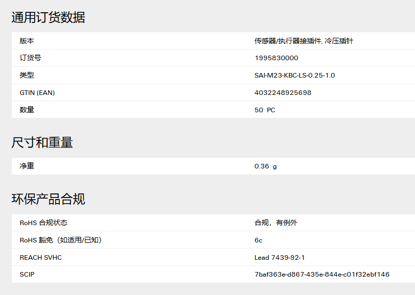The image size is (415, 295).
Task: Click the REACH SVHC label
Action: 40,257
